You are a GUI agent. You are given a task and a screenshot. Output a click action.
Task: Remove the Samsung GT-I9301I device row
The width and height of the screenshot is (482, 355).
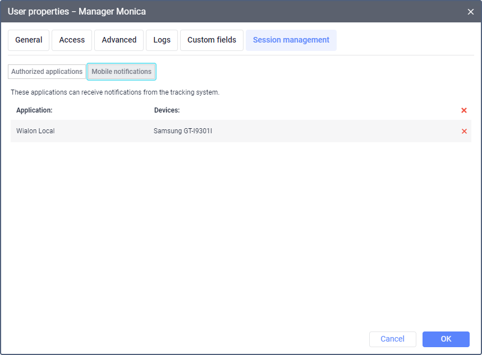[464, 131]
